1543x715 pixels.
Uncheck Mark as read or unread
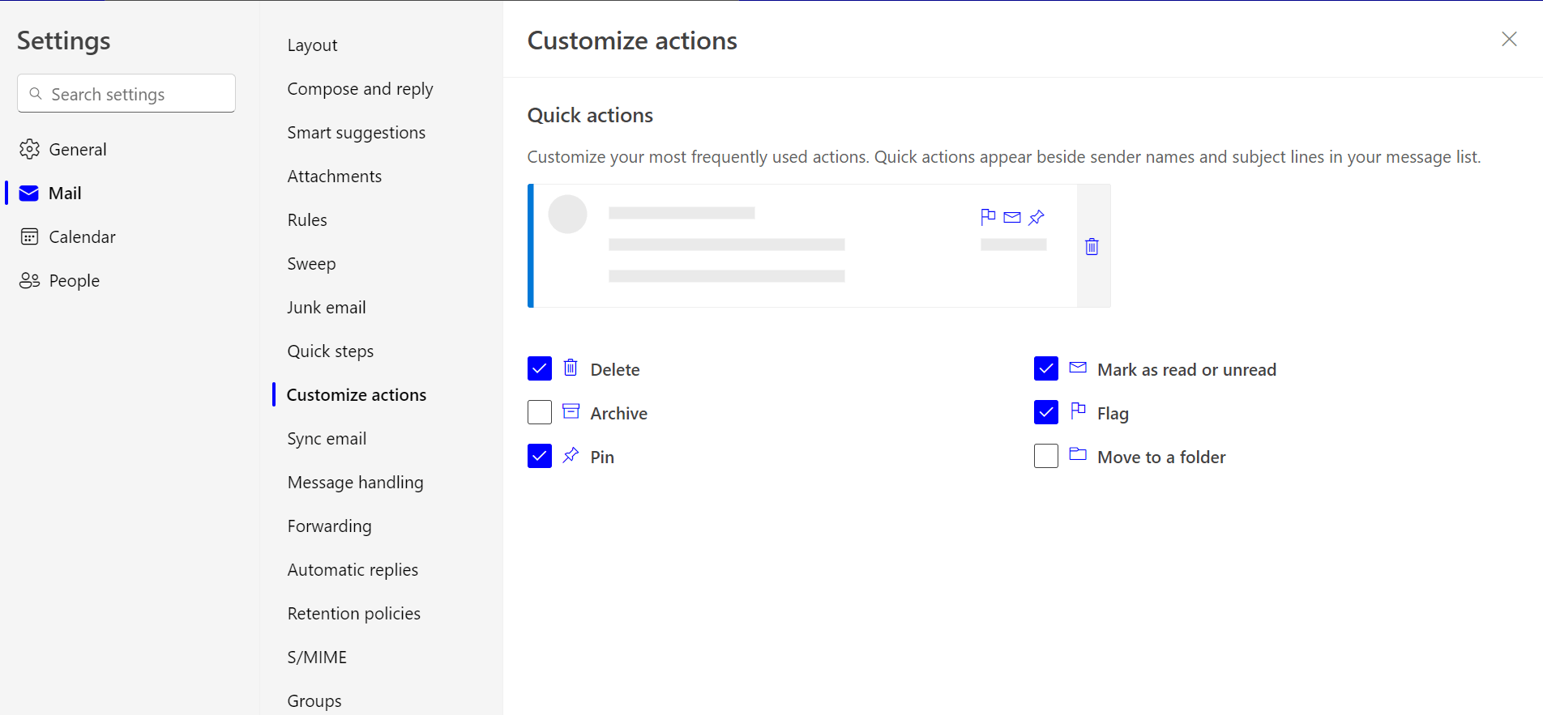pos(1046,368)
